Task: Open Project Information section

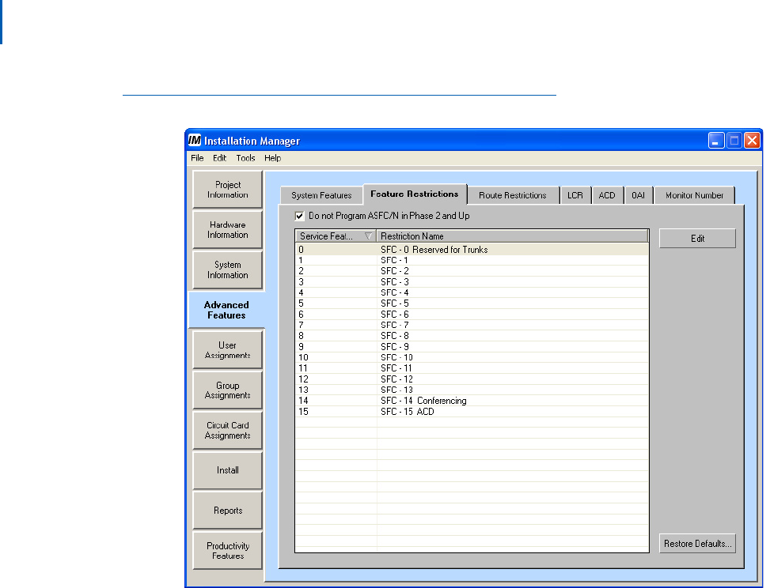Action: (x=228, y=190)
